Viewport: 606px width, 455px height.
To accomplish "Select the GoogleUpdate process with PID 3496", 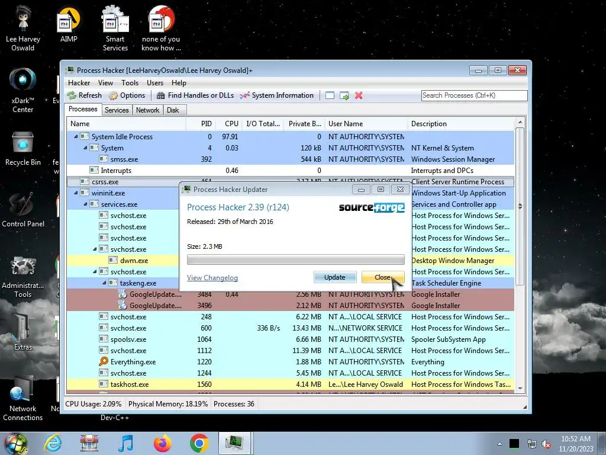I will click(290, 305).
